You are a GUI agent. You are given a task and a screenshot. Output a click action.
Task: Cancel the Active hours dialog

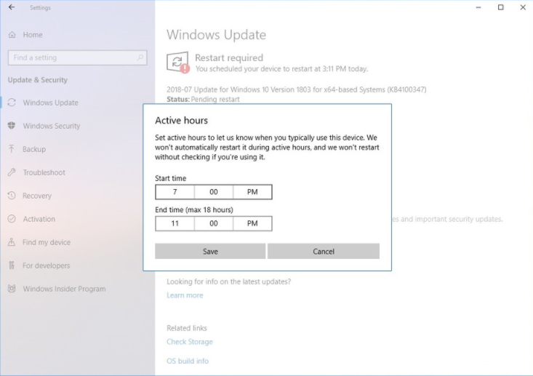pyautogui.click(x=324, y=251)
